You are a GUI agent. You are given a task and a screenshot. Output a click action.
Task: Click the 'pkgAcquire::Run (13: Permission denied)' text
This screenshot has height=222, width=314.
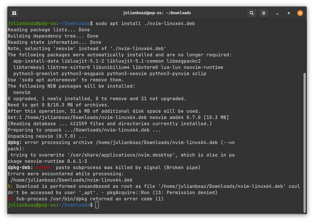[x=162, y=192]
